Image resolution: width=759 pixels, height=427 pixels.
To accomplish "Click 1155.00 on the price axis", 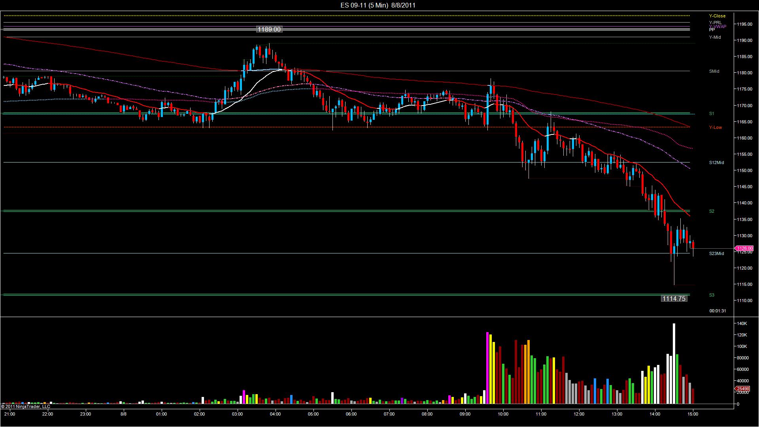I will [x=744, y=154].
